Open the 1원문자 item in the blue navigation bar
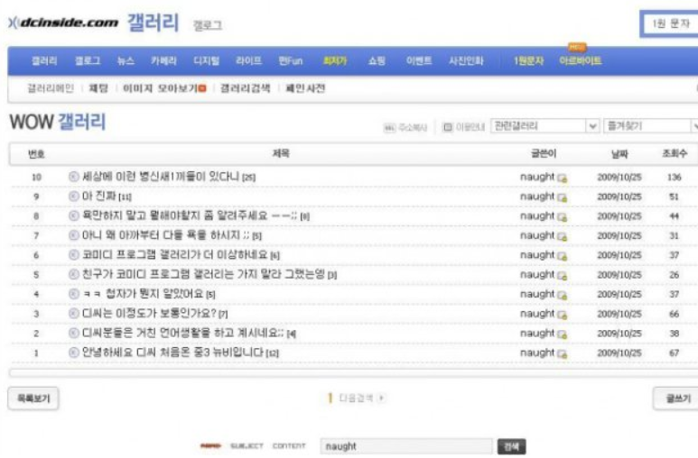This screenshot has width=698, height=458. click(x=528, y=61)
